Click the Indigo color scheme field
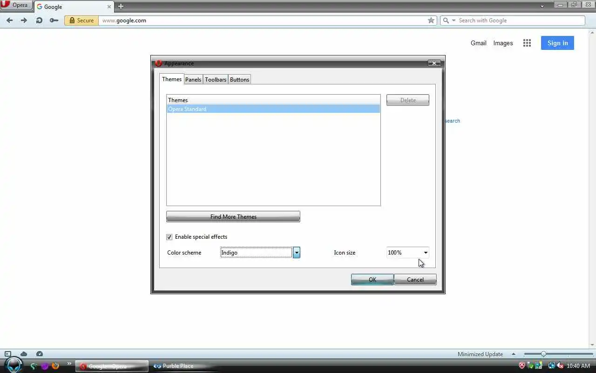Image resolution: width=596 pixels, height=373 pixels. coord(256,253)
